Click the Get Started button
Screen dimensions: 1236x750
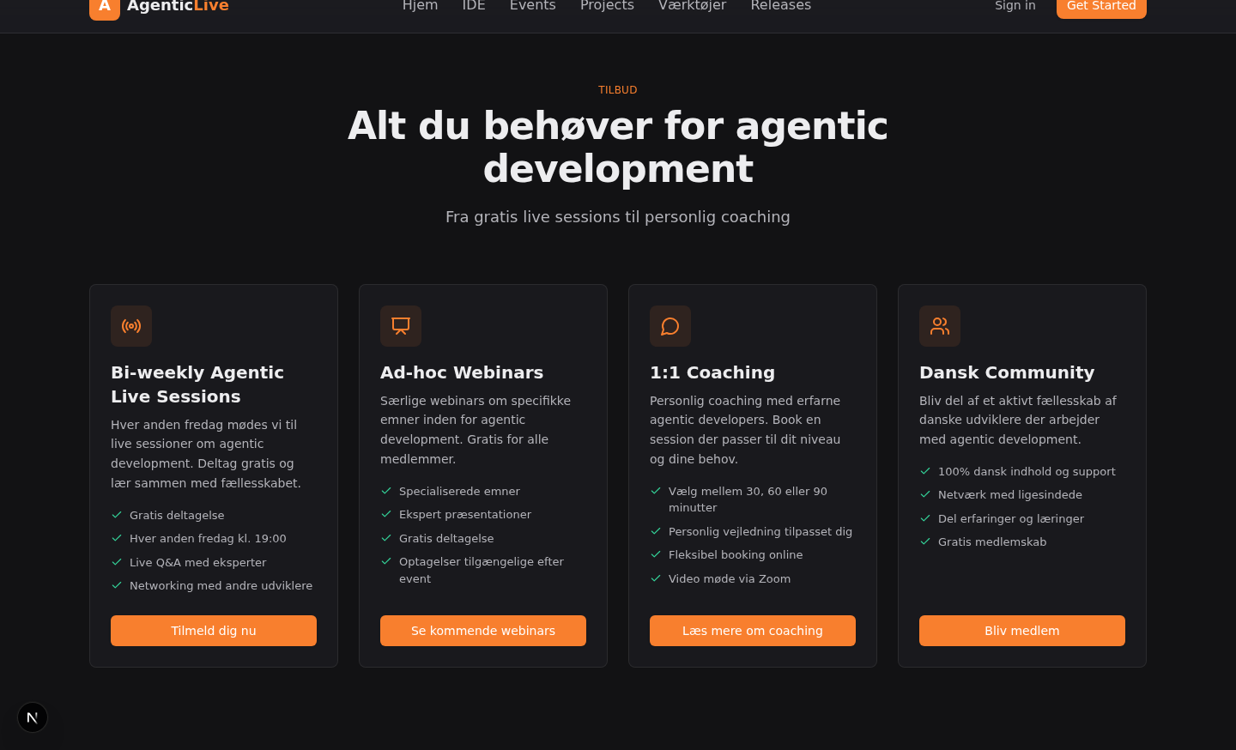click(x=1101, y=7)
